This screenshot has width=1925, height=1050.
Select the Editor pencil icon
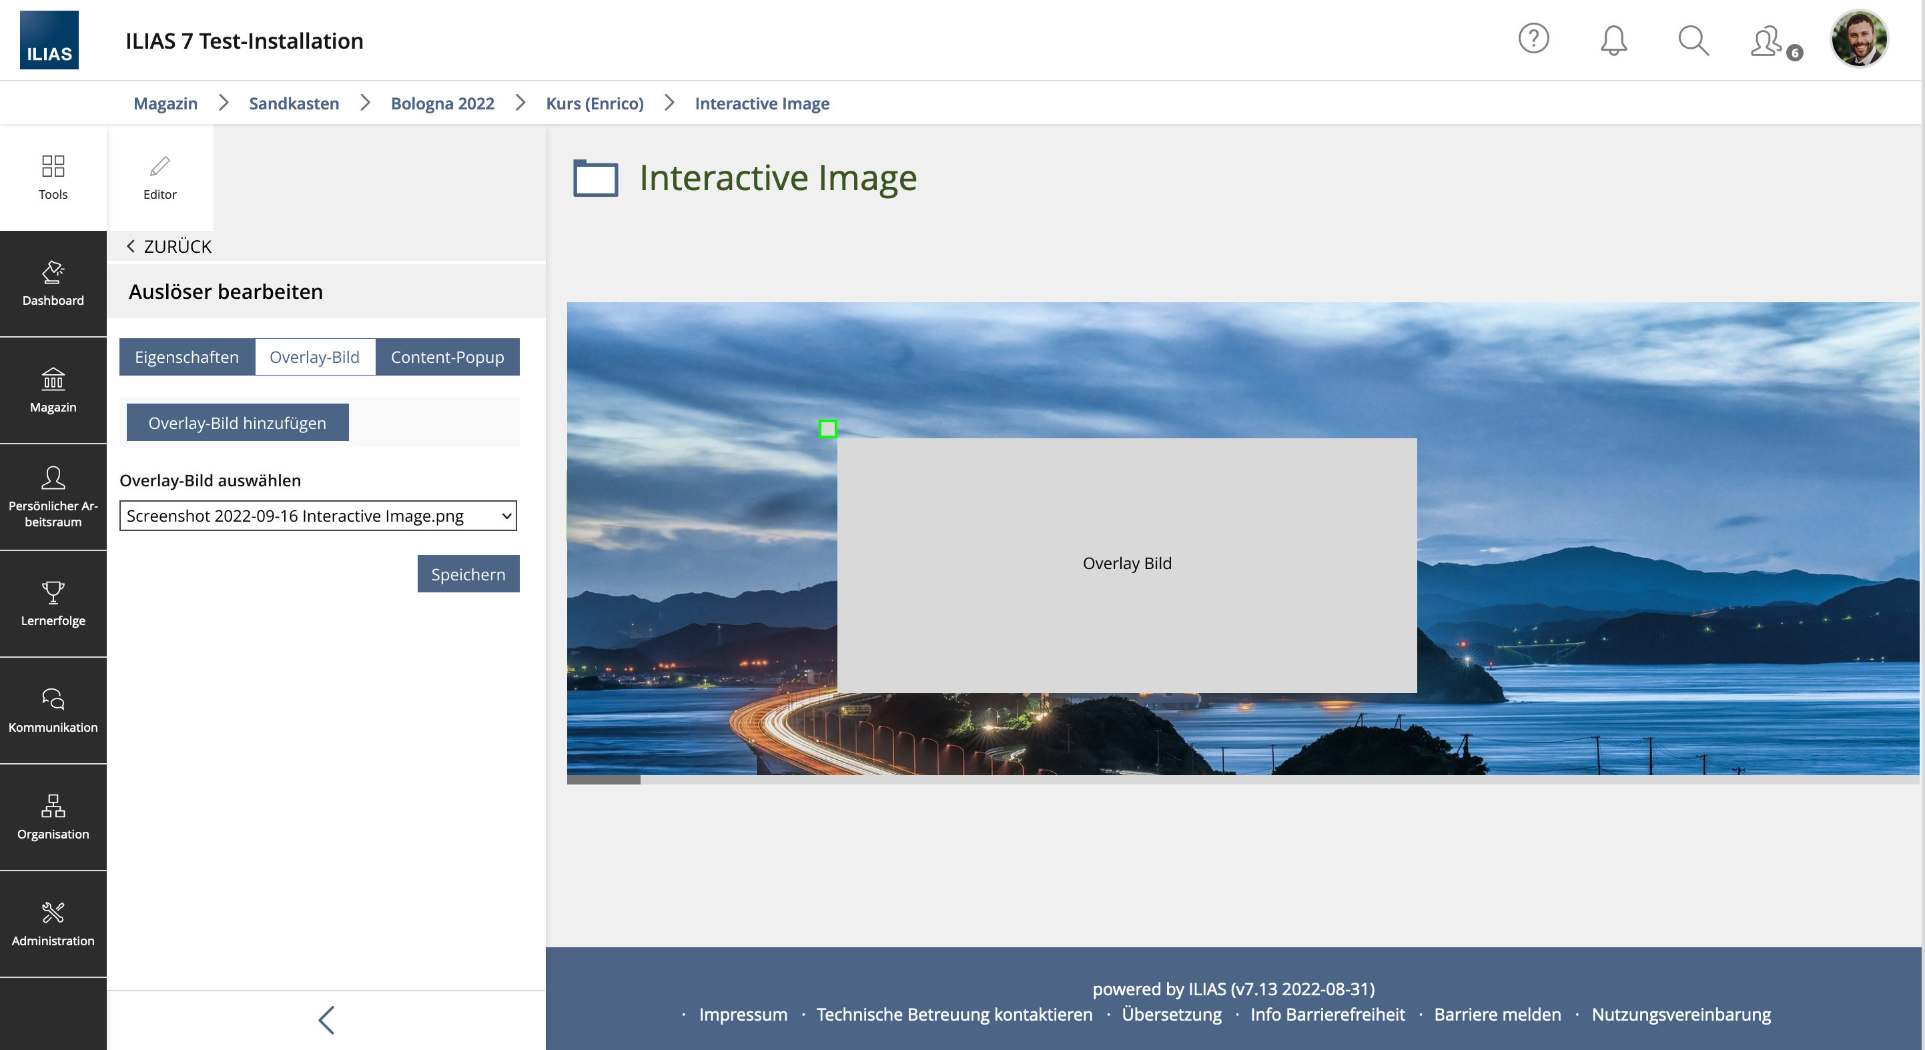[x=160, y=177]
